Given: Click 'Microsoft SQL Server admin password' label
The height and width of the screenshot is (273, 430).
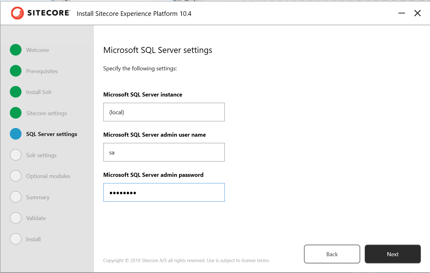Looking at the screenshot, I should [x=153, y=175].
